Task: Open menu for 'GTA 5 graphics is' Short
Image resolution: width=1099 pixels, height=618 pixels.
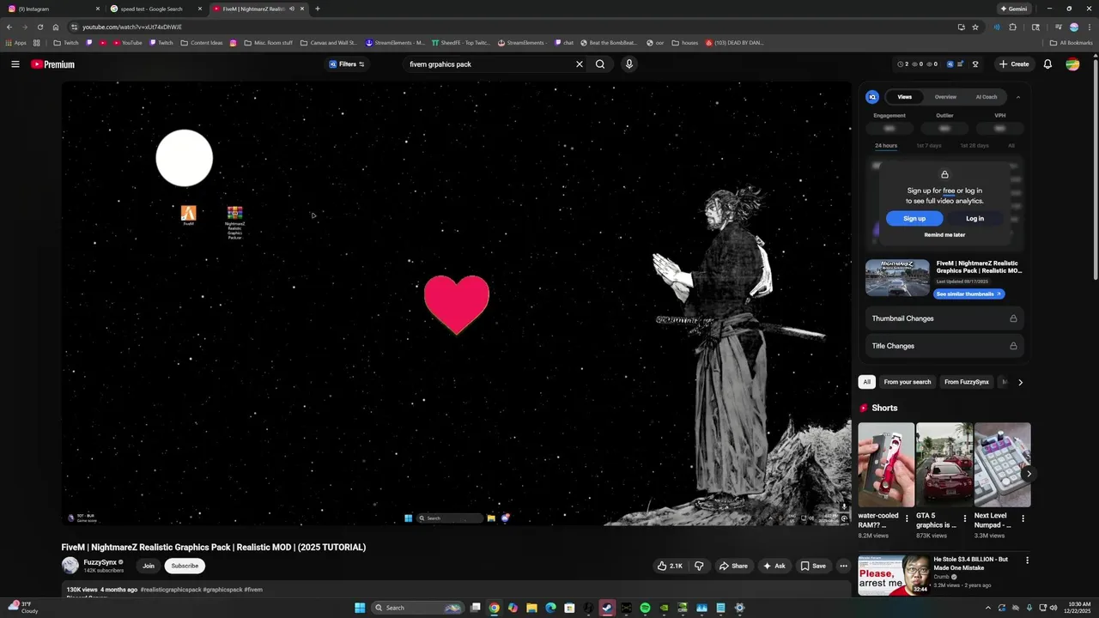Action: pyautogui.click(x=965, y=518)
